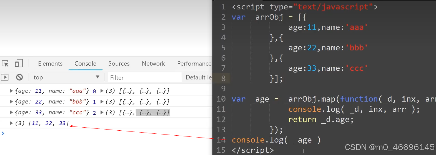
Task: Expand the {age: 22, name: "bbb"} object
Action: pos(11,102)
